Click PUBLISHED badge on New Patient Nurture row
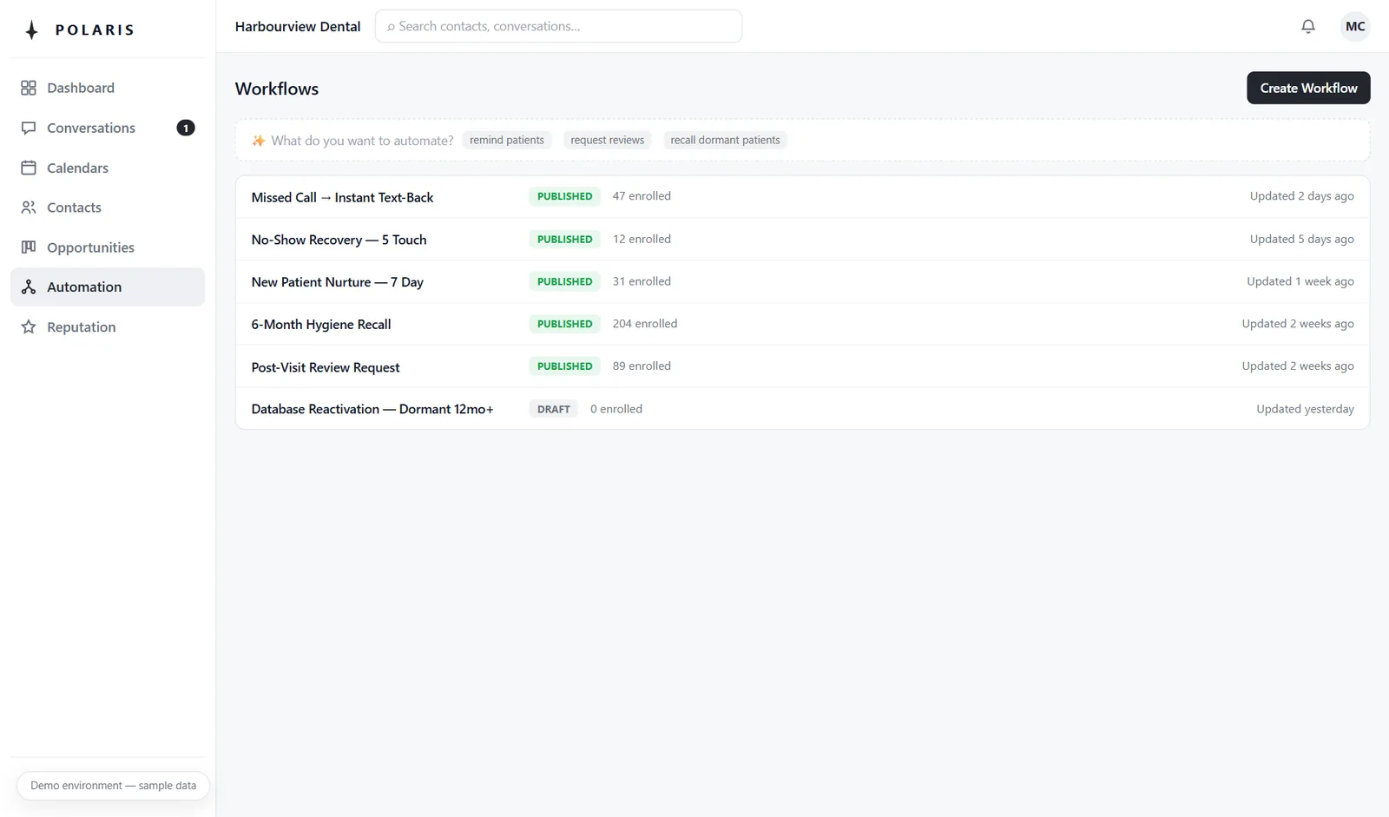1389x817 pixels. pyautogui.click(x=564, y=281)
